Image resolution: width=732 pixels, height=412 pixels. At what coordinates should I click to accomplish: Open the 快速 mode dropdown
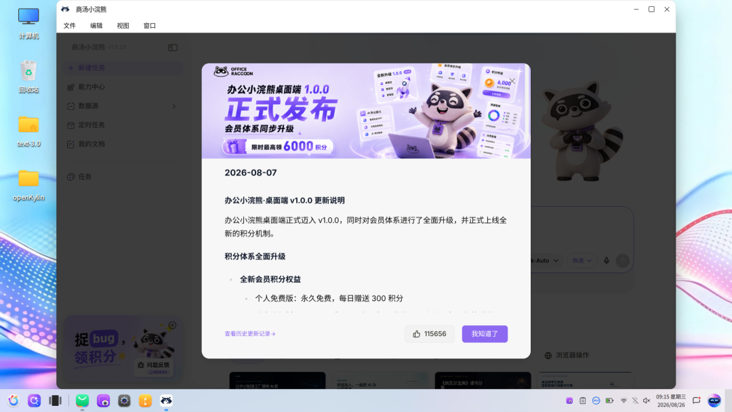582,260
